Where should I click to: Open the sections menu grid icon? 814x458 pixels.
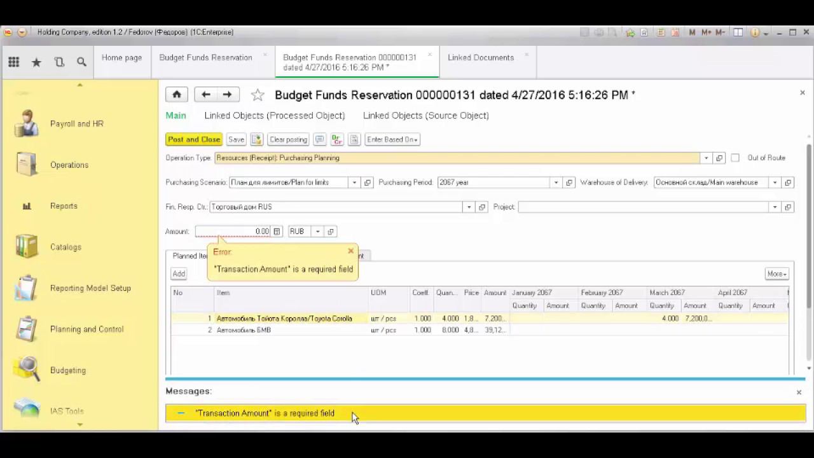13,62
